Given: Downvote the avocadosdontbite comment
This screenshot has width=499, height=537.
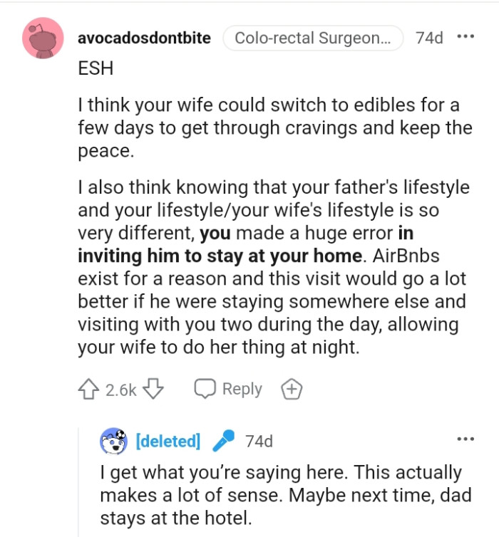Looking at the screenshot, I should [x=153, y=390].
